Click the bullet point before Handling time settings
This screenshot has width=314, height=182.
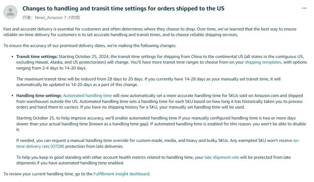coord(13,96)
